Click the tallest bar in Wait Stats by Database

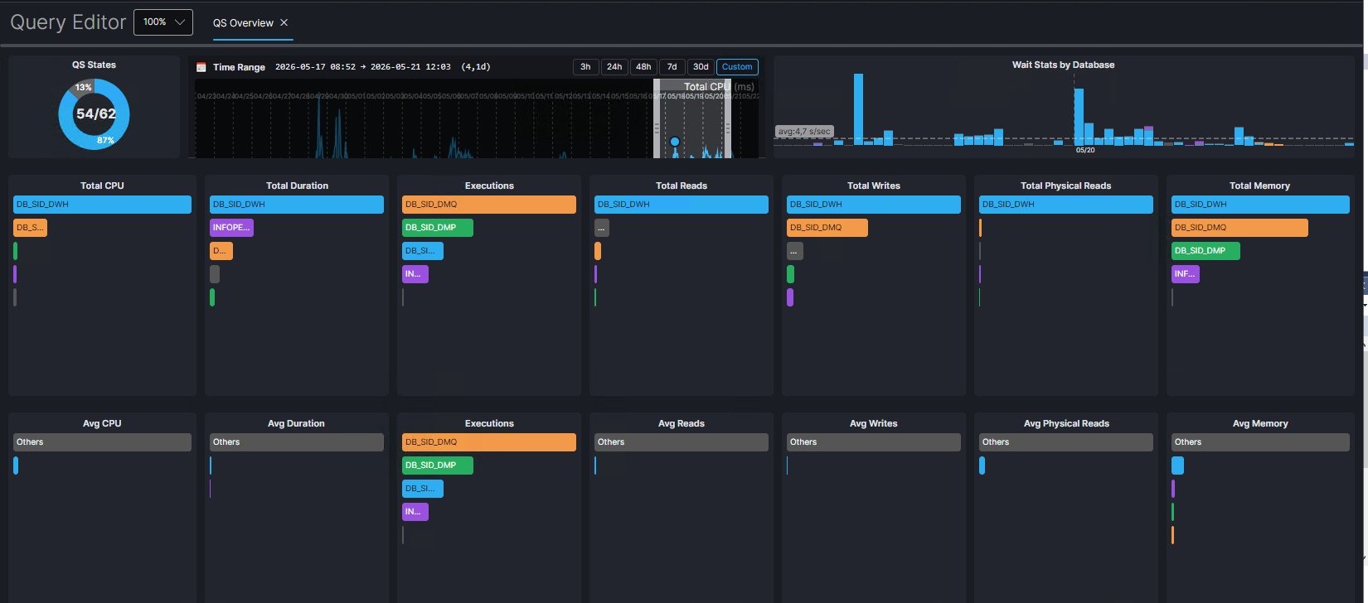point(858,109)
